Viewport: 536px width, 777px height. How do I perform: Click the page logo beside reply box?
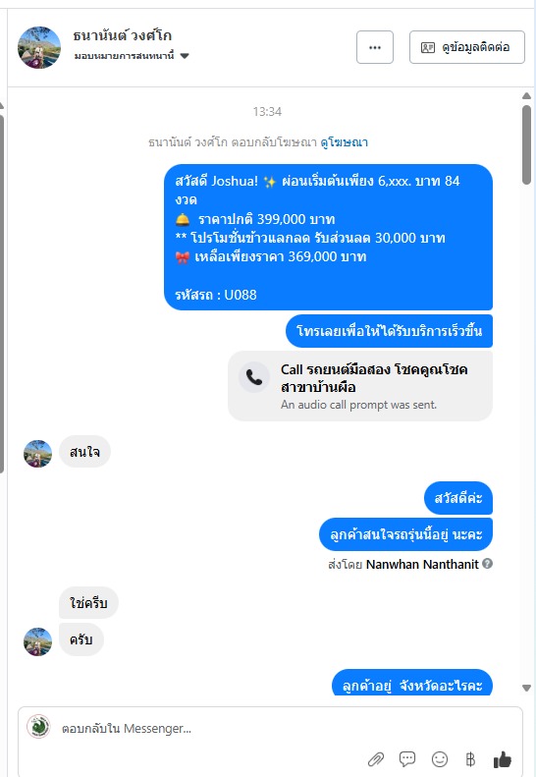click(38, 727)
